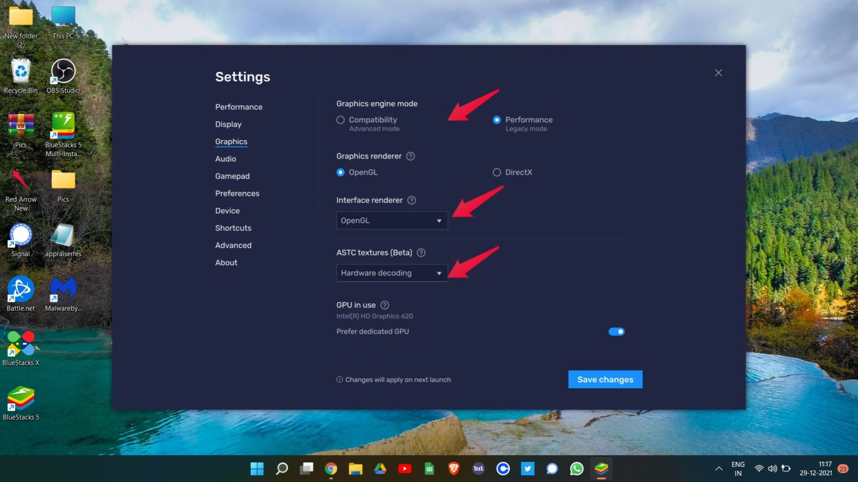Expand hidden icons in the system tray
This screenshot has width=858, height=482.
tap(719, 469)
